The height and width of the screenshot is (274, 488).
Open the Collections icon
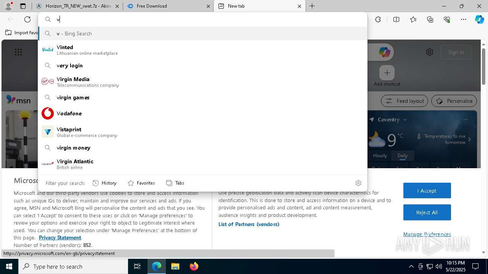[x=430, y=19]
